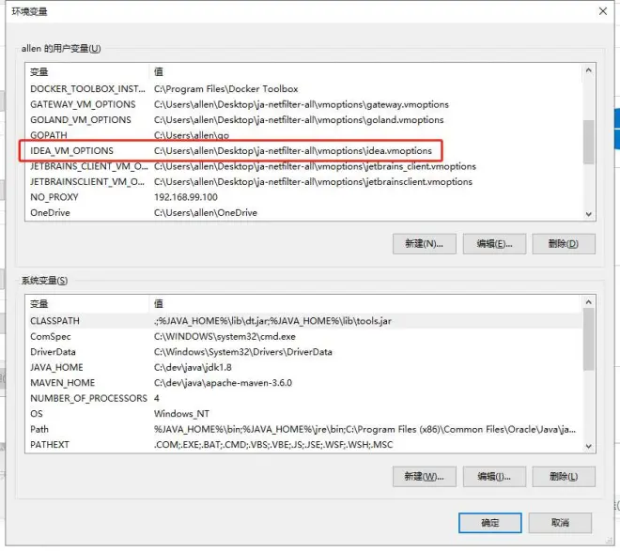Select the GOLAND_VM_OPTIONS variable row
This screenshot has height=551, width=620.
304,119
